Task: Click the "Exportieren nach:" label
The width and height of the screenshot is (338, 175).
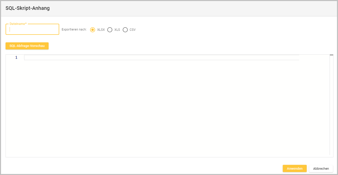Action: [74, 30]
